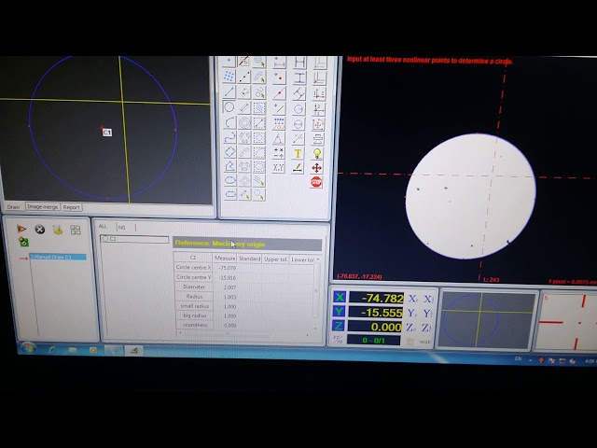The width and height of the screenshot is (597, 448).
Task: Open the plus-minus calculator operations tool
Action: [x=278, y=153]
